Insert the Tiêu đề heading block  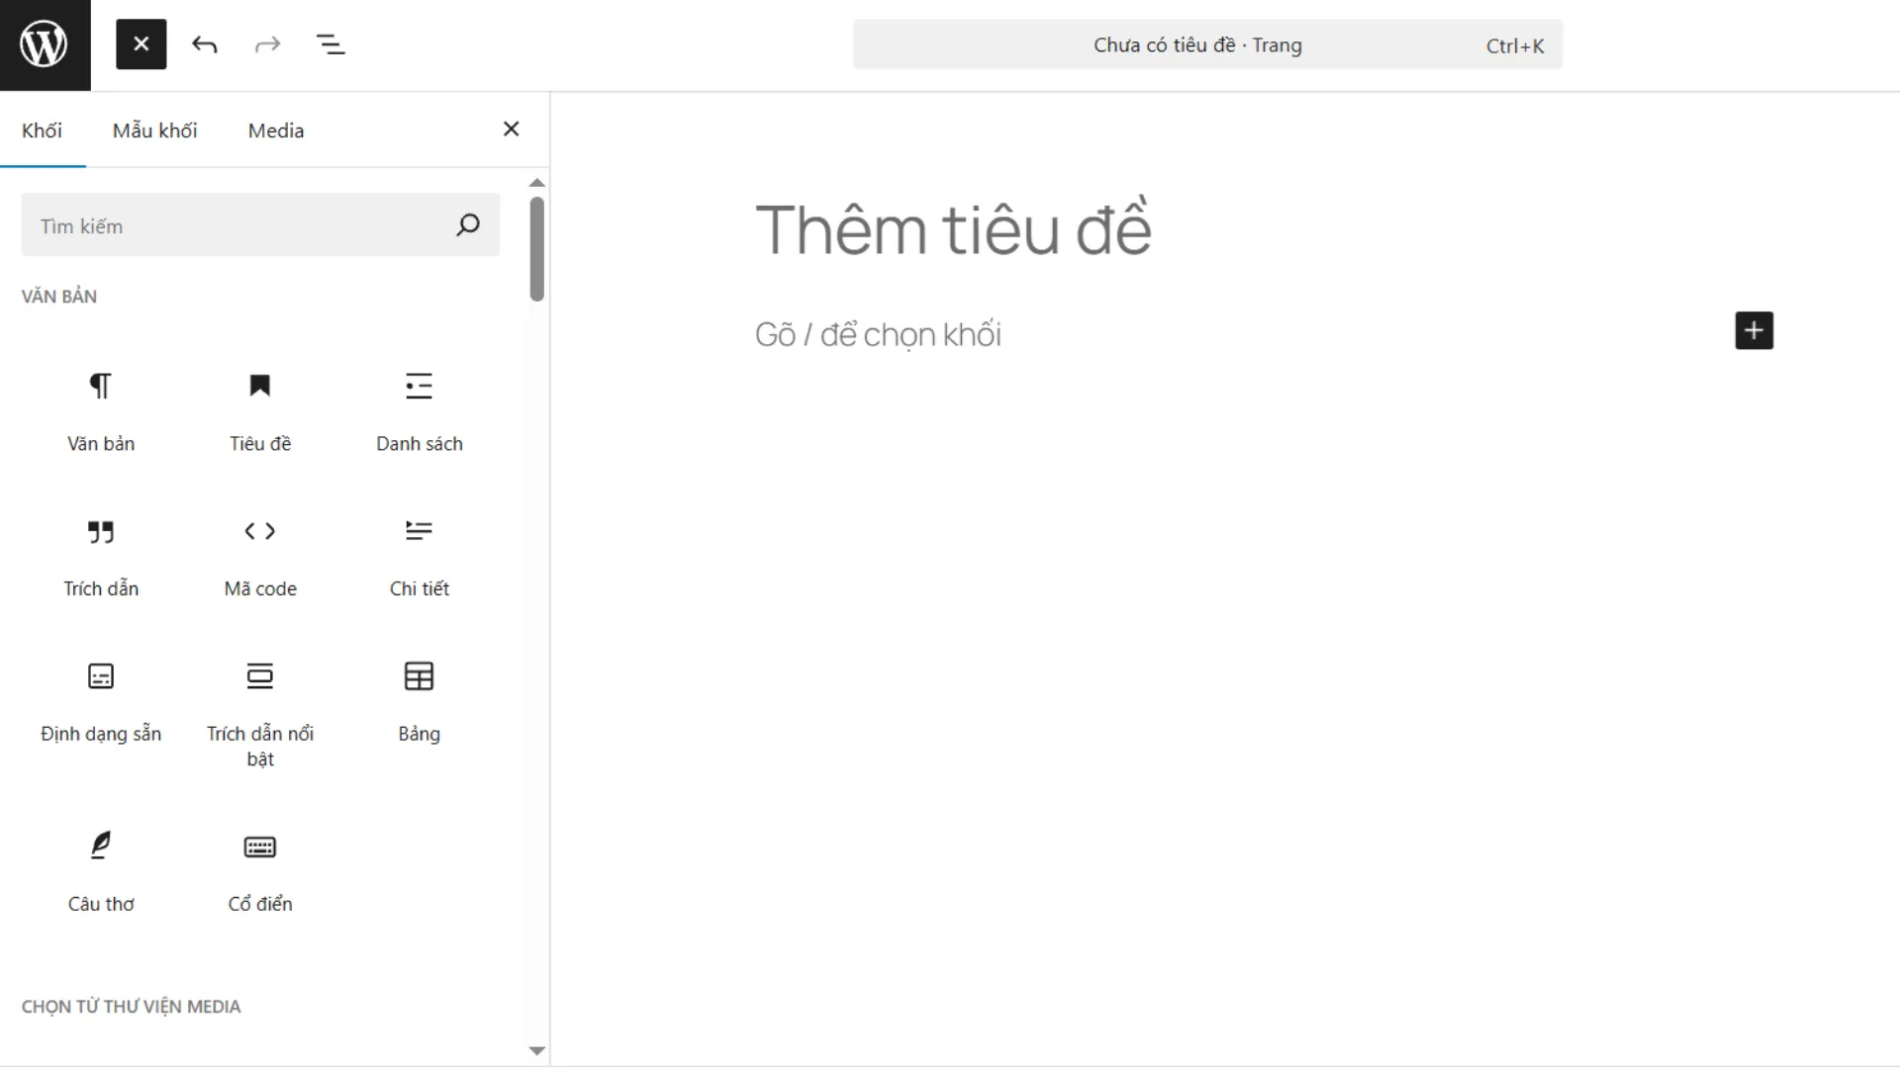pos(260,411)
